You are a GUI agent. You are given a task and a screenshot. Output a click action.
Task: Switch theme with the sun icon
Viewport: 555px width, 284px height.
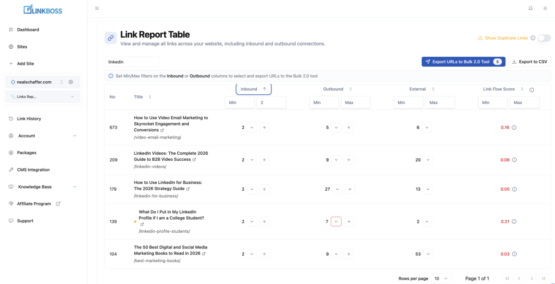click(x=545, y=8)
